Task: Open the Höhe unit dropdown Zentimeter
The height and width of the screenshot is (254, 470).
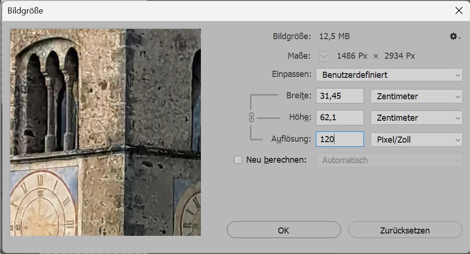Action: pos(416,118)
